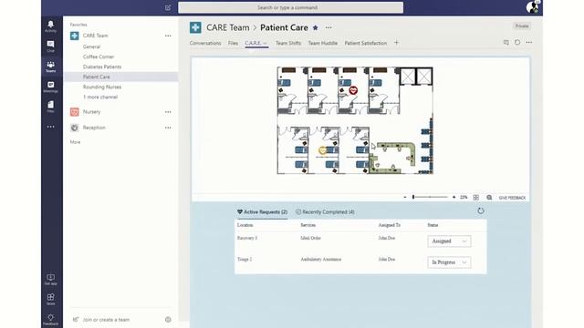This screenshot has height=328, width=584.
Task: Select Teams icon in left rail
Action: [51, 67]
